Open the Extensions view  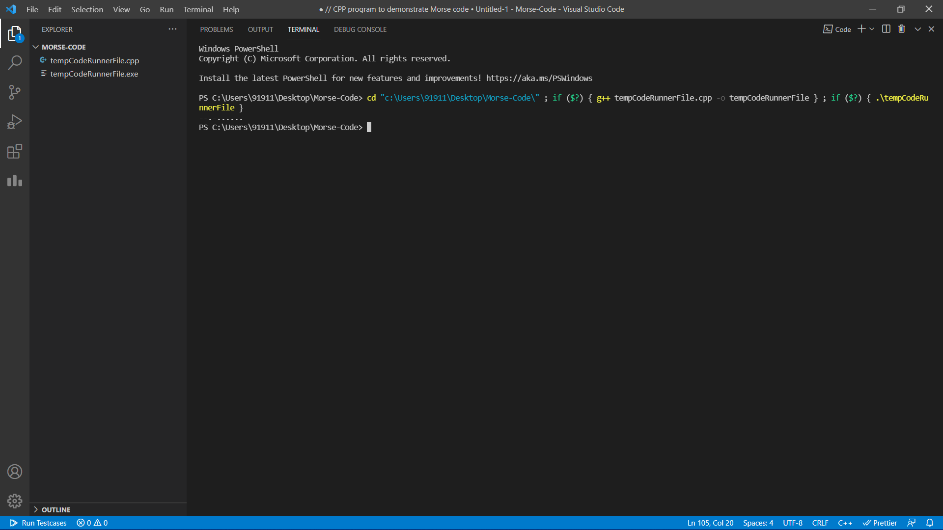tap(15, 151)
